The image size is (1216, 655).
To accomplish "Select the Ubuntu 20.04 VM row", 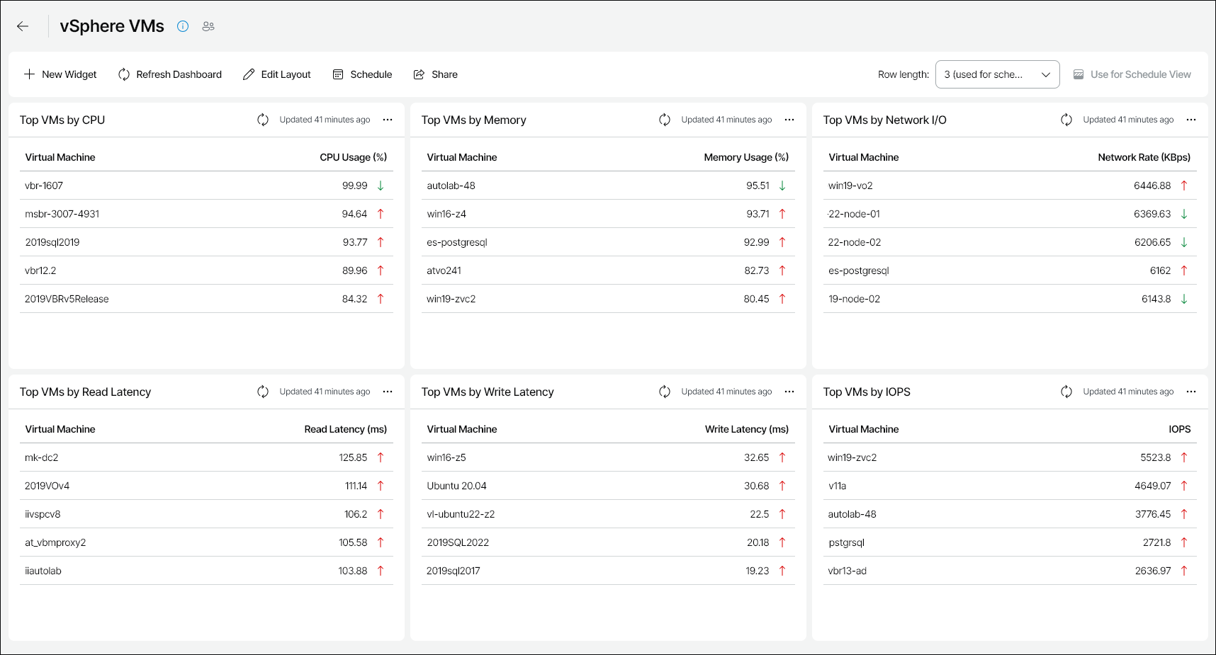I will coord(608,486).
